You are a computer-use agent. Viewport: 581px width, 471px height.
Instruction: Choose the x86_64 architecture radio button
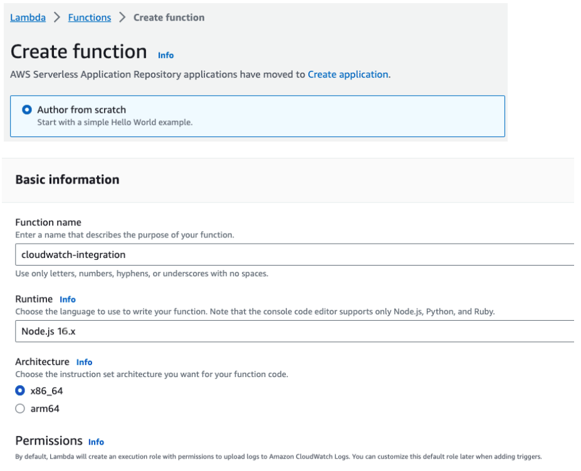[20, 391]
